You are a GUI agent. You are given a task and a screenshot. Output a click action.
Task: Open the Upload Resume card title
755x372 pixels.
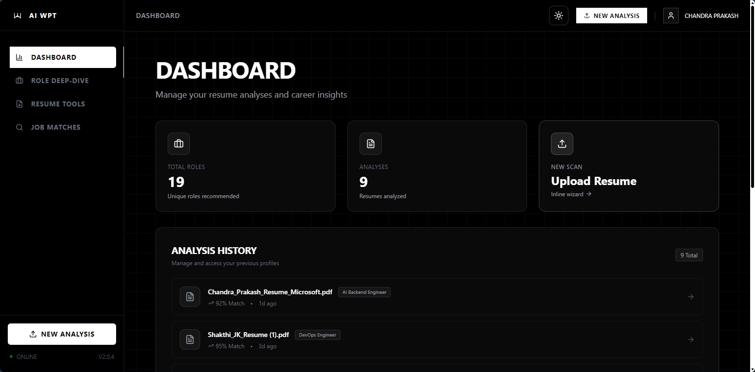[x=594, y=181]
